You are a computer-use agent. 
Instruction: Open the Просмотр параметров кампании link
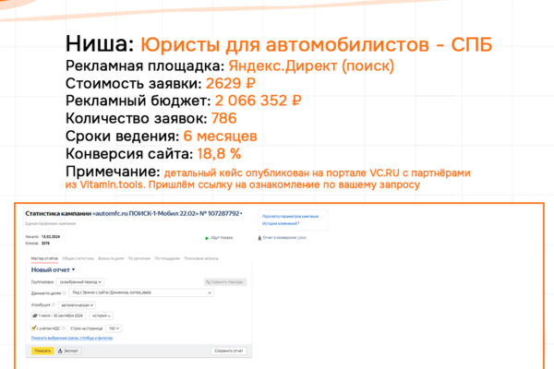[x=290, y=216]
